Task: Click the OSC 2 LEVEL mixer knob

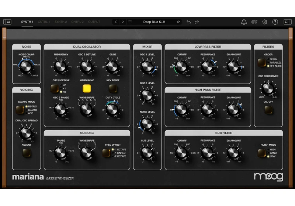Action: 147,95
